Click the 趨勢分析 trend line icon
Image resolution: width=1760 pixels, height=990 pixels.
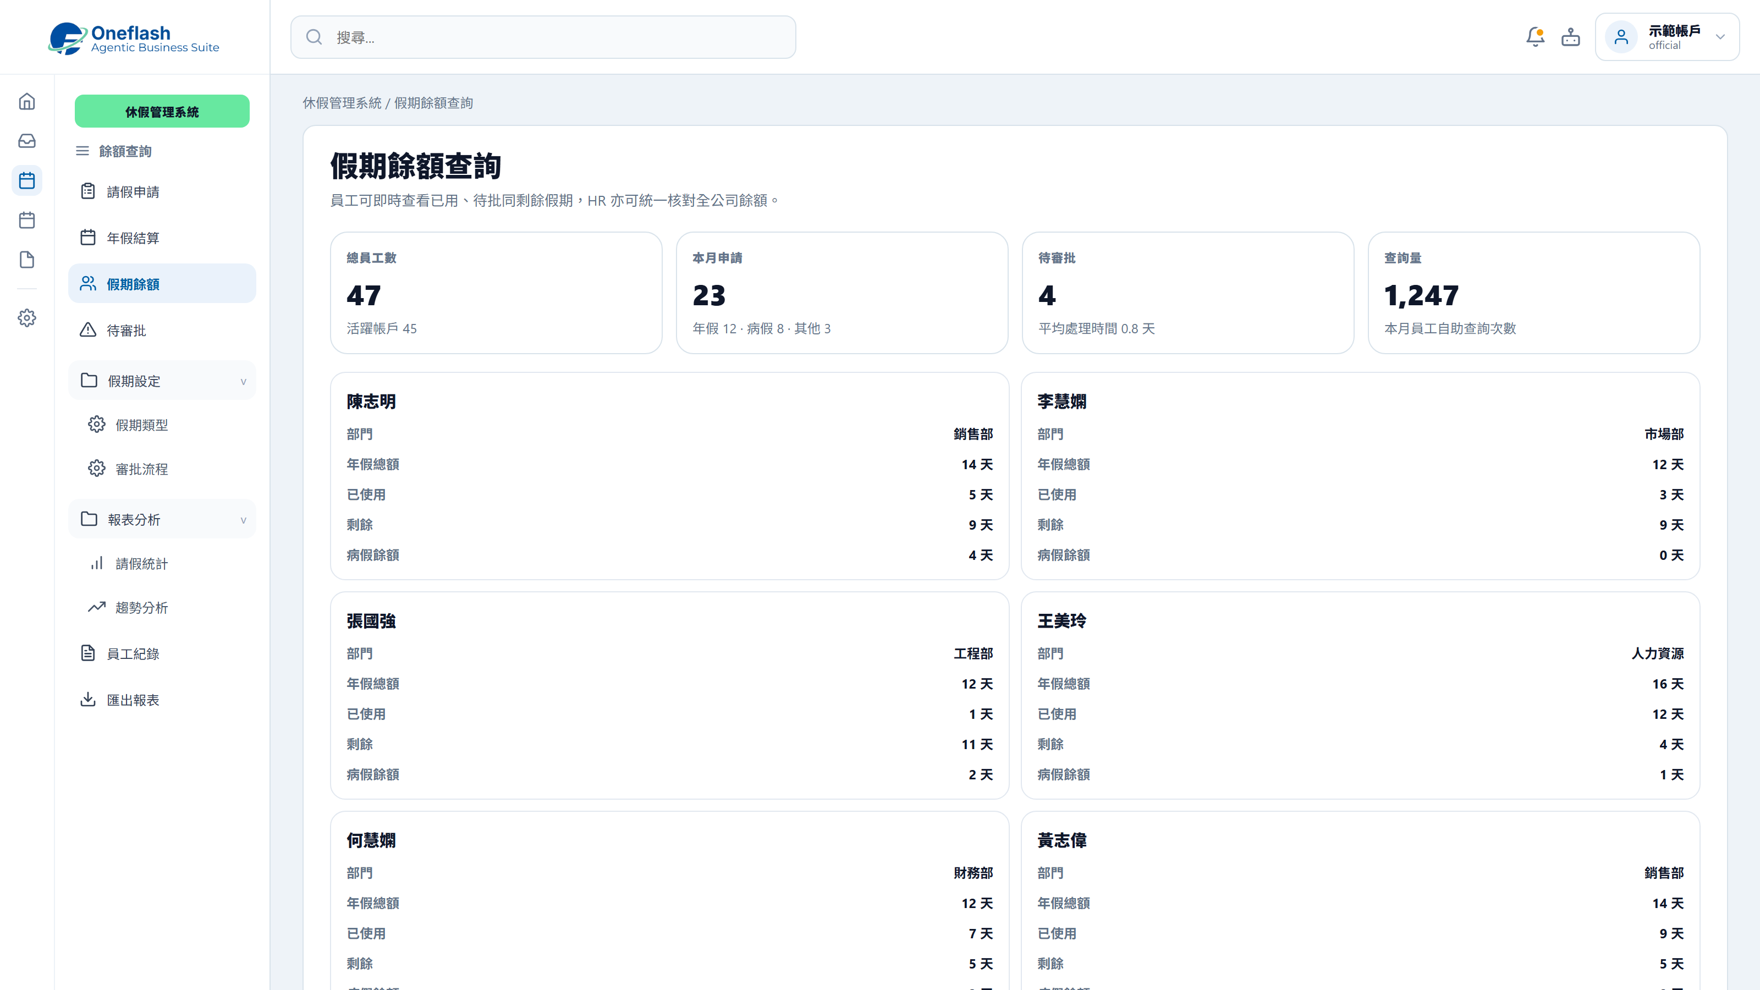pyautogui.click(x=97, y=607)
